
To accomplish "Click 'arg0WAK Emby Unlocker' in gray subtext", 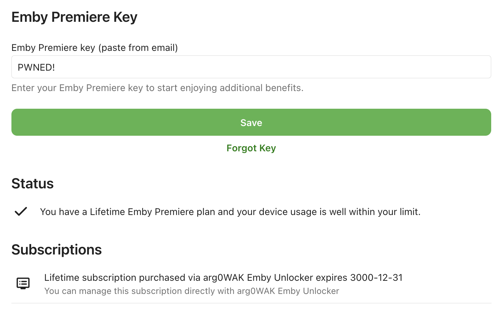I will click(x=288, y=291).
